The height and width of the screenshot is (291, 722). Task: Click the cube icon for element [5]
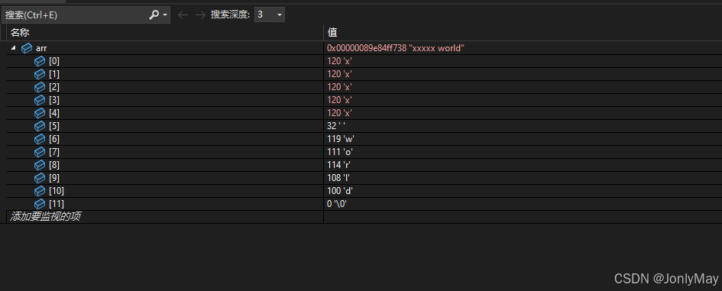coord(40,126)
